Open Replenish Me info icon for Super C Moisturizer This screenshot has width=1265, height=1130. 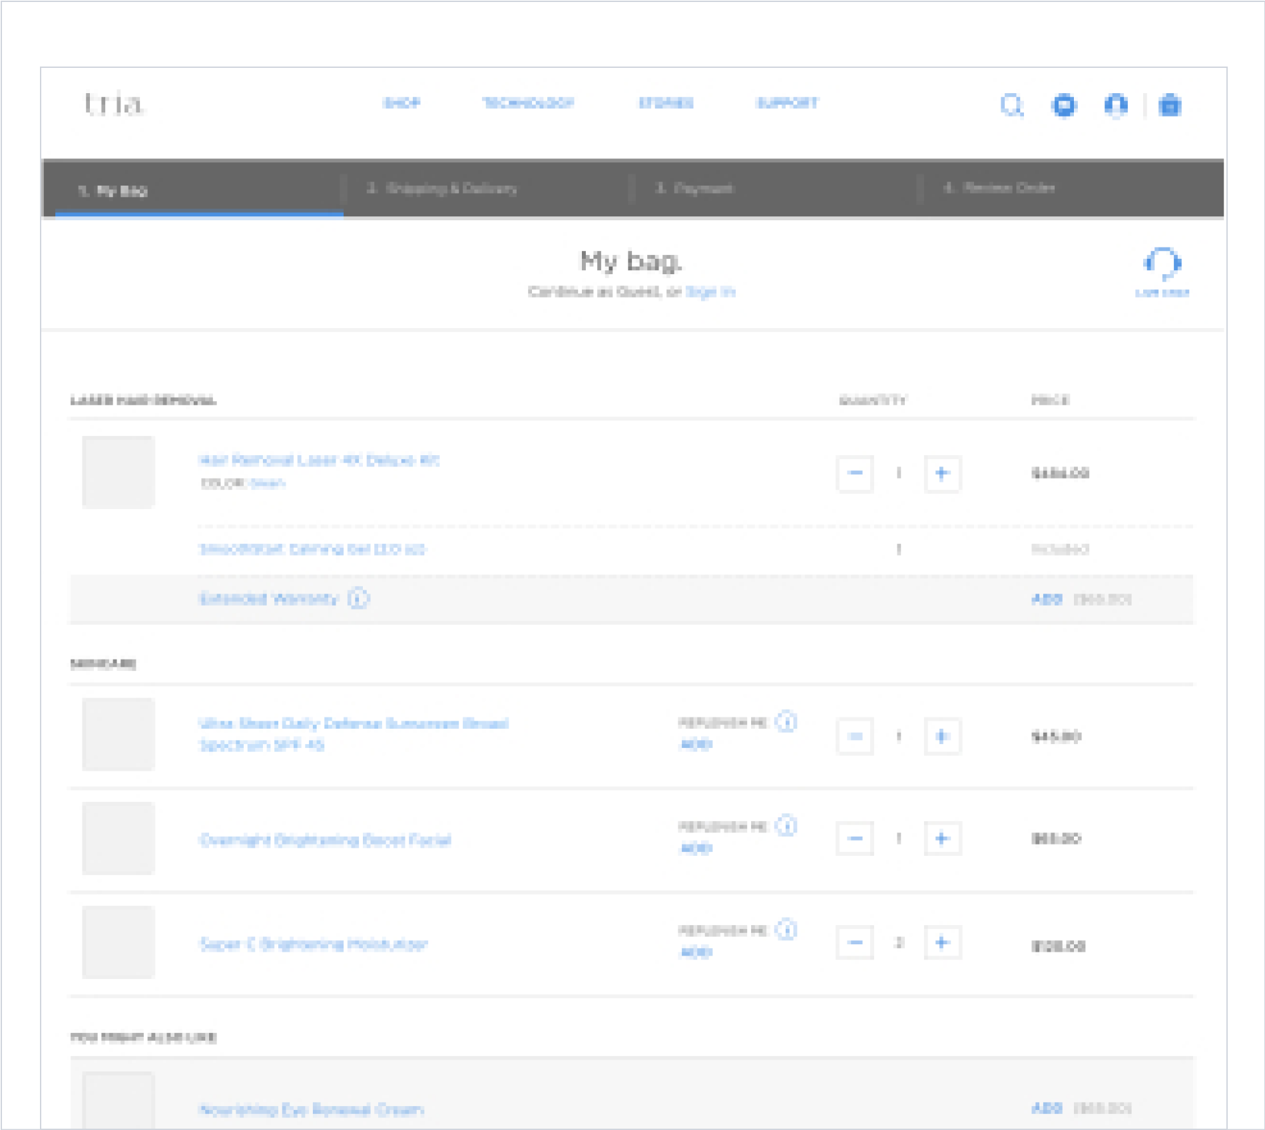[787, 930]
